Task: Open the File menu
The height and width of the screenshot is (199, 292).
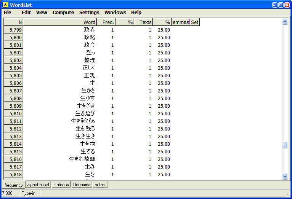Action: click(8, 13)
